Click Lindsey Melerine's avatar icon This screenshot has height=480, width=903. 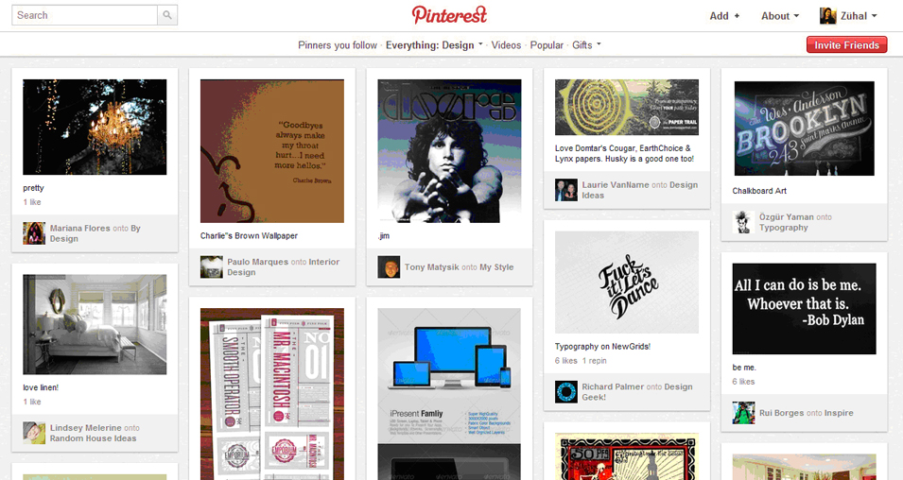coord(34,433)
